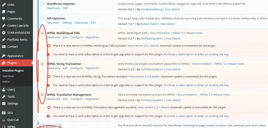Screen dimensions: 268x128
Task: Click the SEO Yoast icon
Action: [x=4, y=113]
